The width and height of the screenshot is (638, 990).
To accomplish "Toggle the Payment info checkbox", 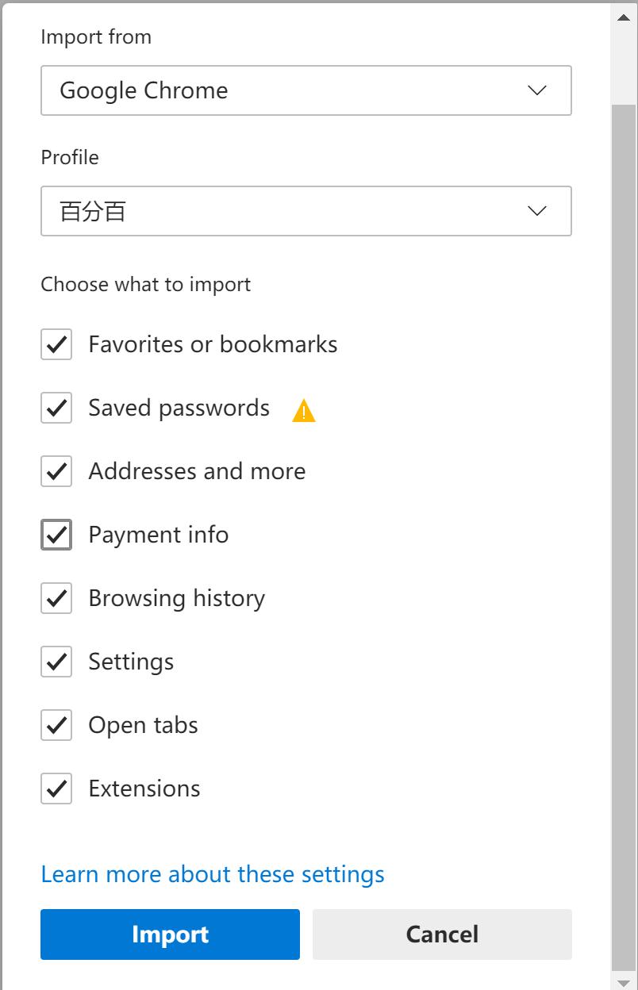I will click(56, 535).
